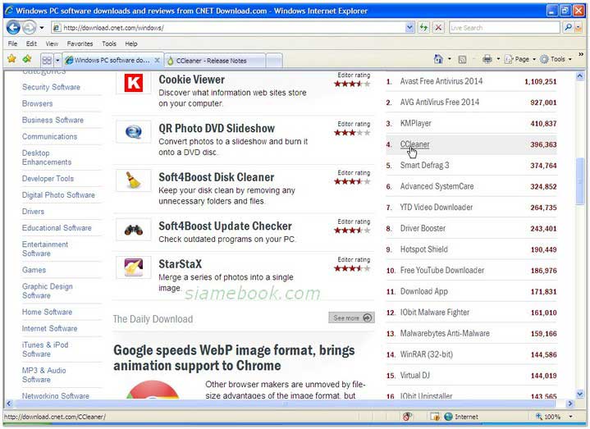Click the Print icon

(x=487, y=59)
